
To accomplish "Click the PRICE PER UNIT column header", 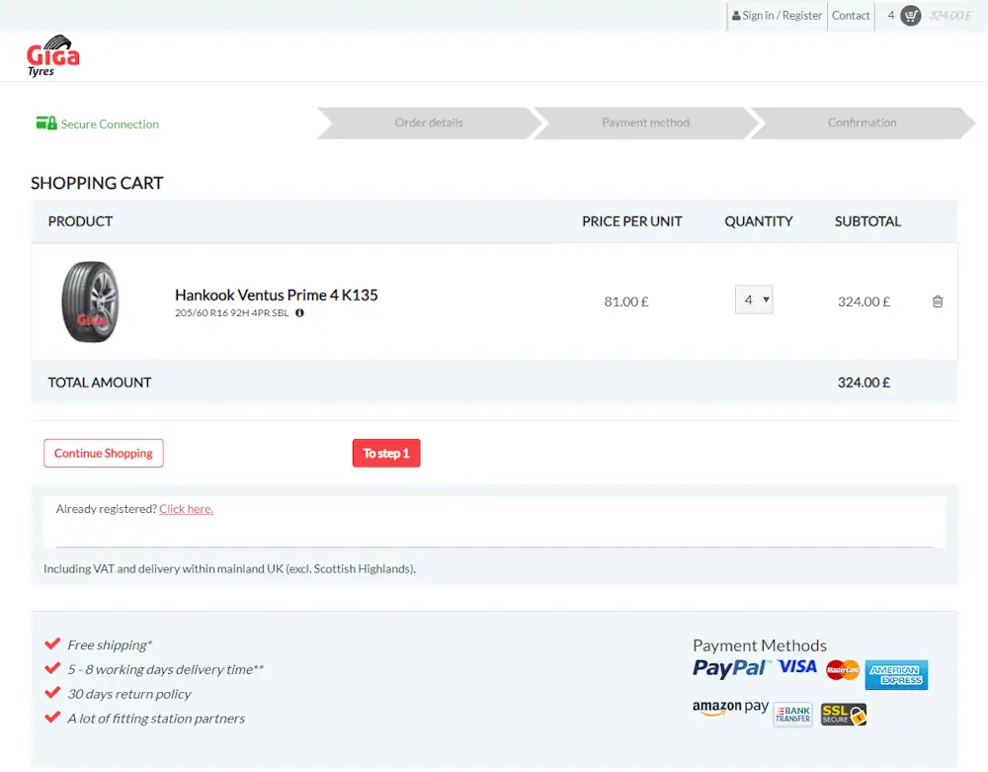I will coord(632,221).
